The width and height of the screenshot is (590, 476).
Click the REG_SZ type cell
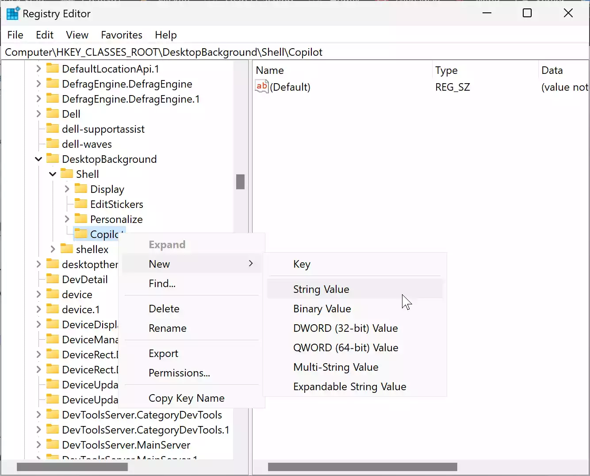point(452,87)
